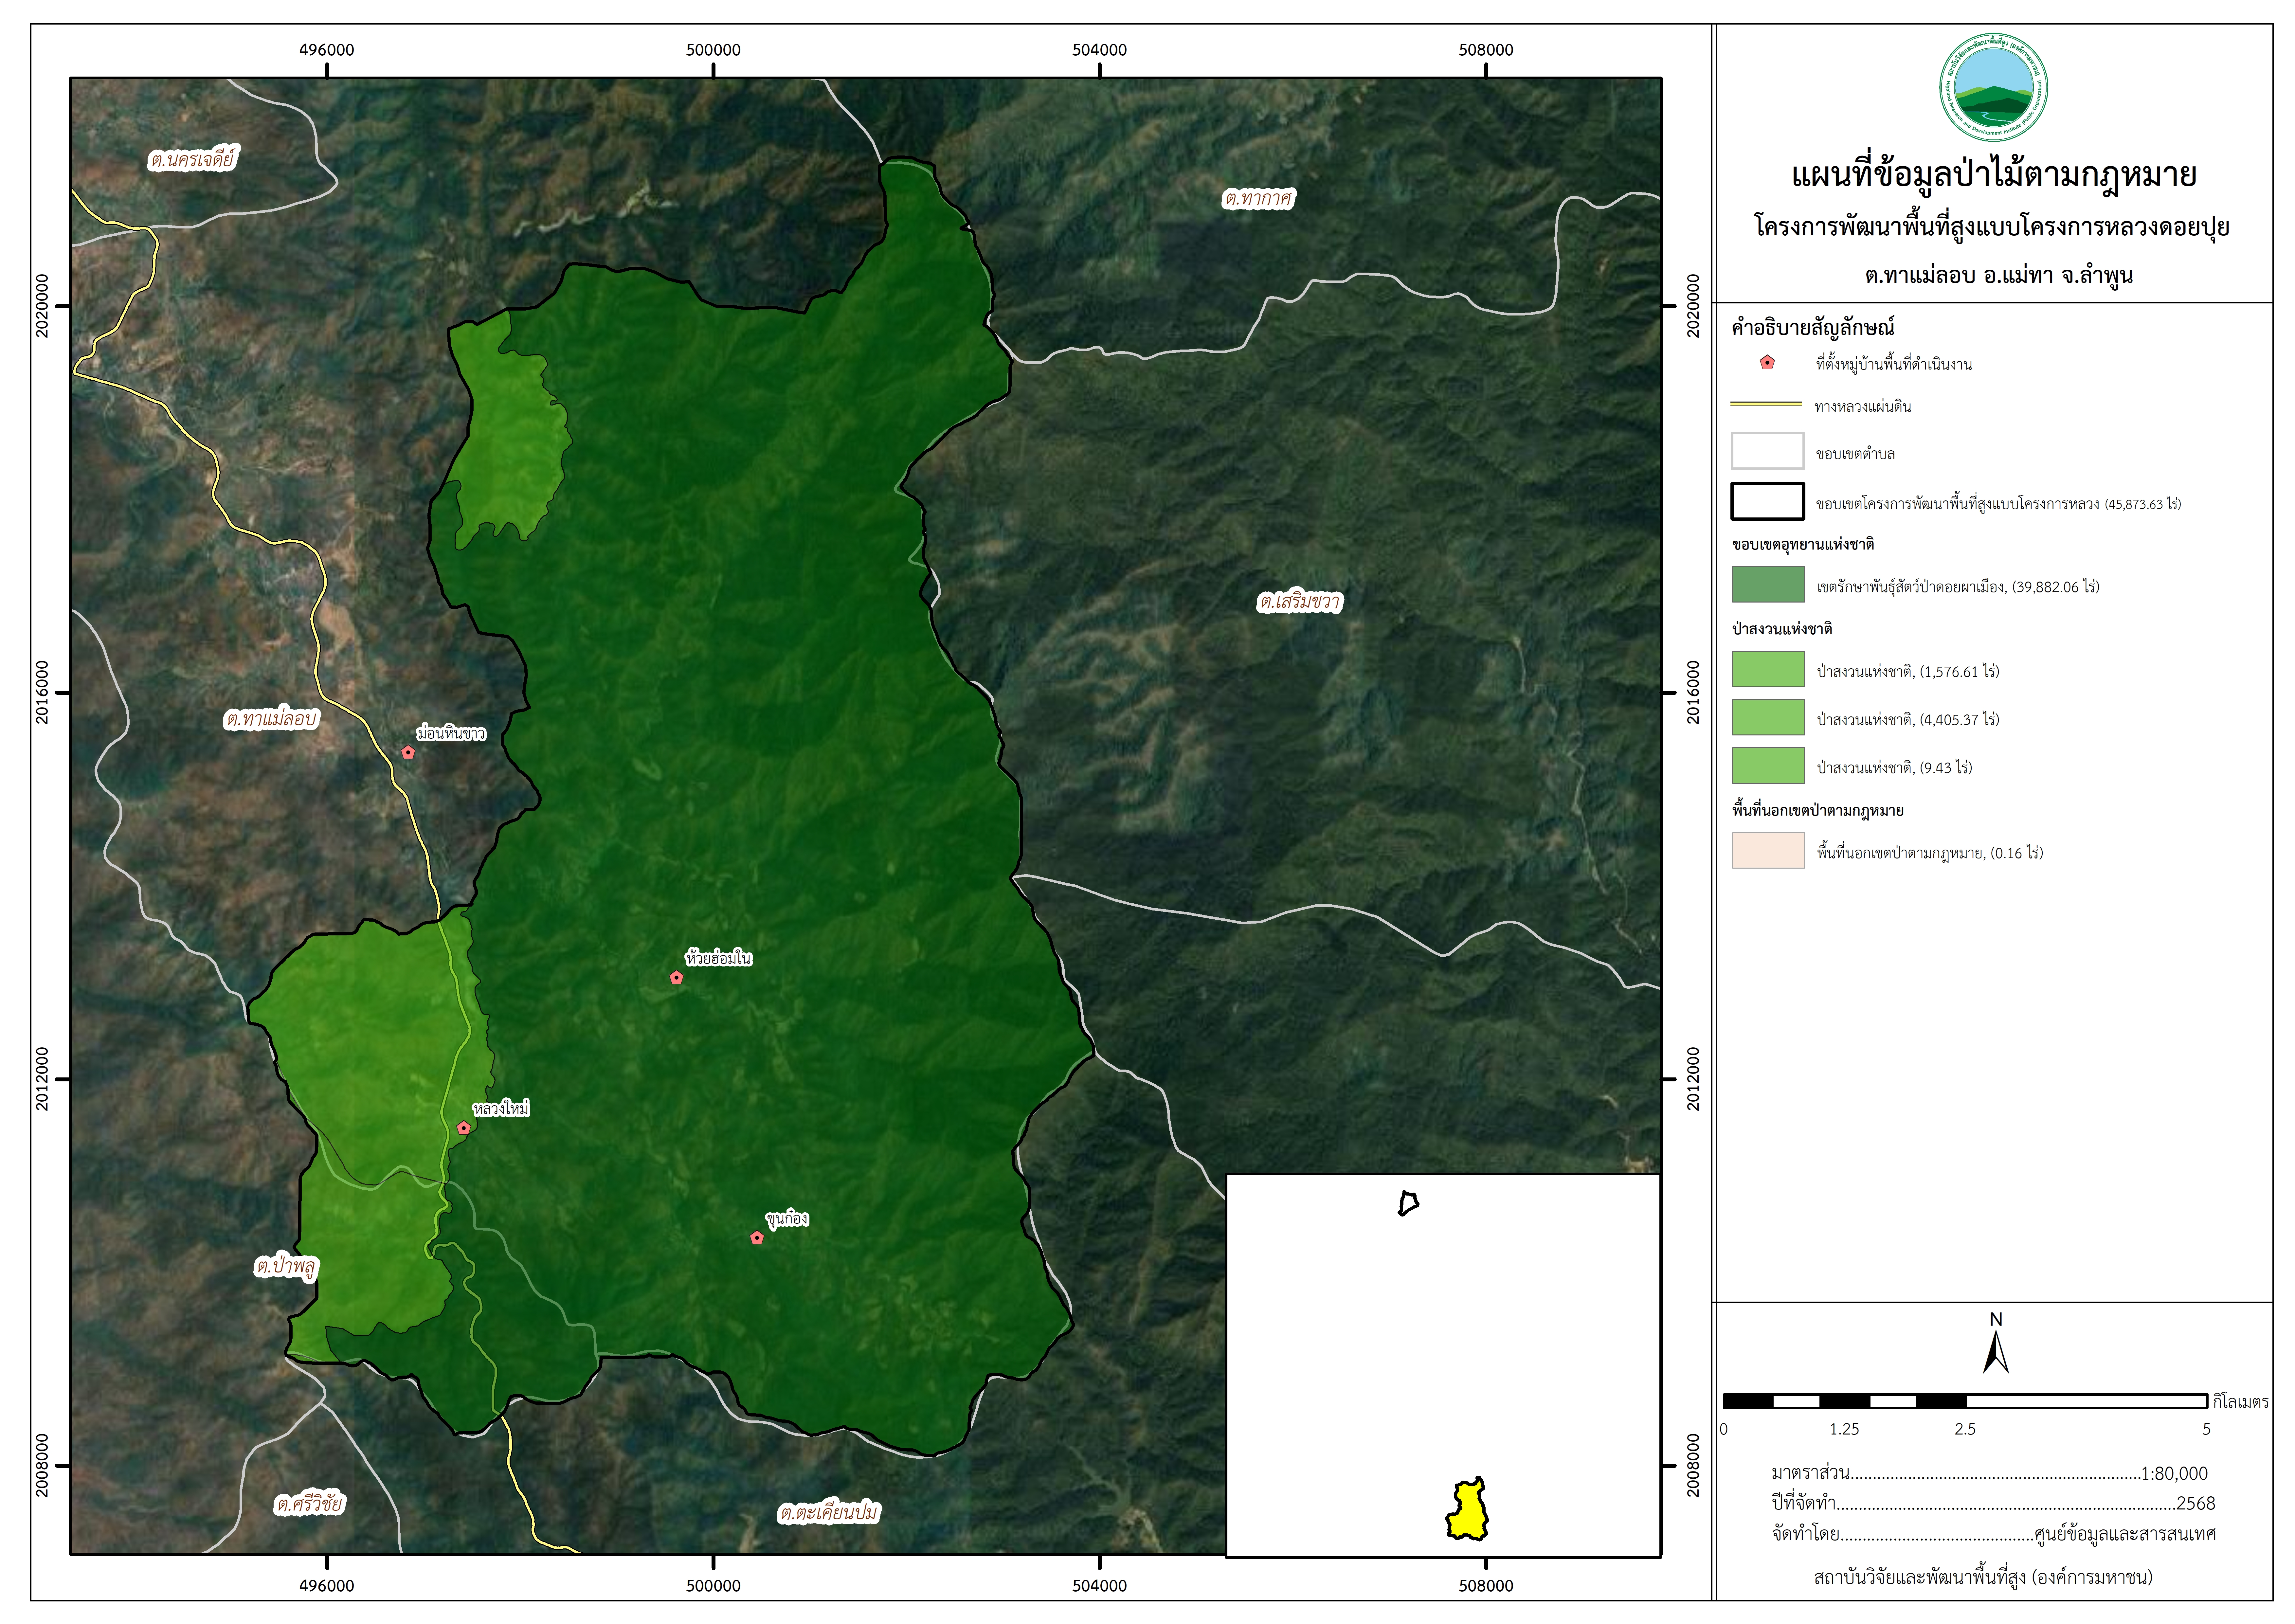Click the label พื้นที่นอกเขตป่าตามกฎหมาย, (0.16 ไร่)
Image resolution: width=2295 pixels, height=1624 pixels.
click(x=1930, y=853)
